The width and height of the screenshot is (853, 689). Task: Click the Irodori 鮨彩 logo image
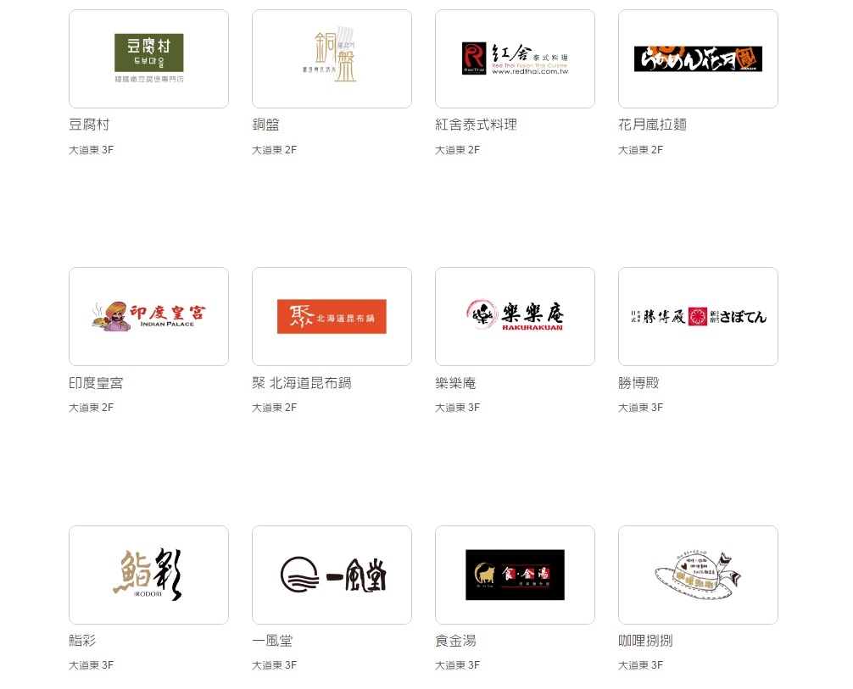[148, 575]
